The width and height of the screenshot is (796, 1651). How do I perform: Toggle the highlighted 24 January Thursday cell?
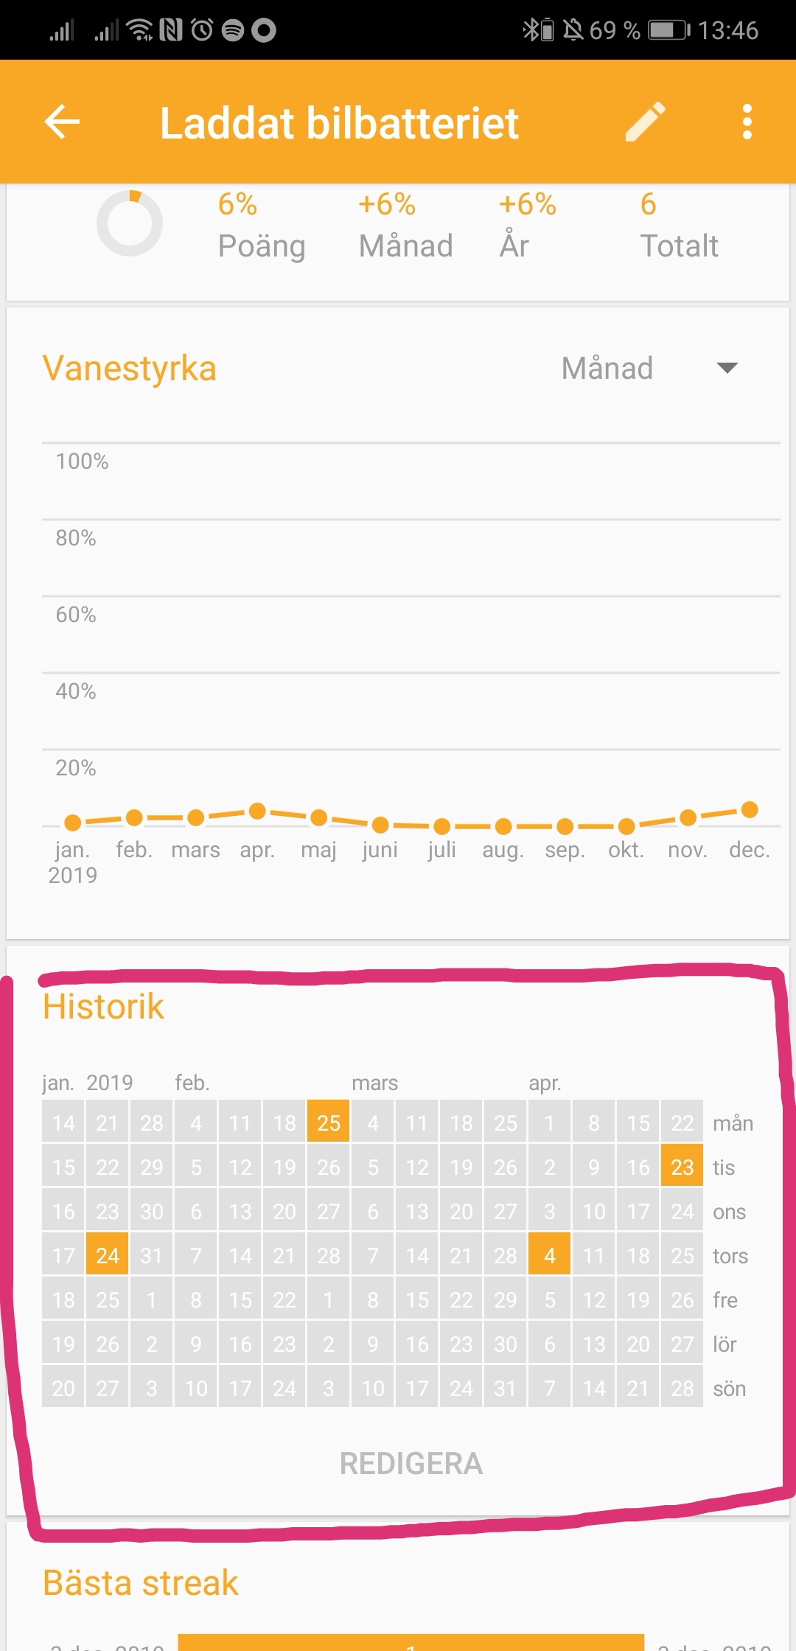(108, 1255)
